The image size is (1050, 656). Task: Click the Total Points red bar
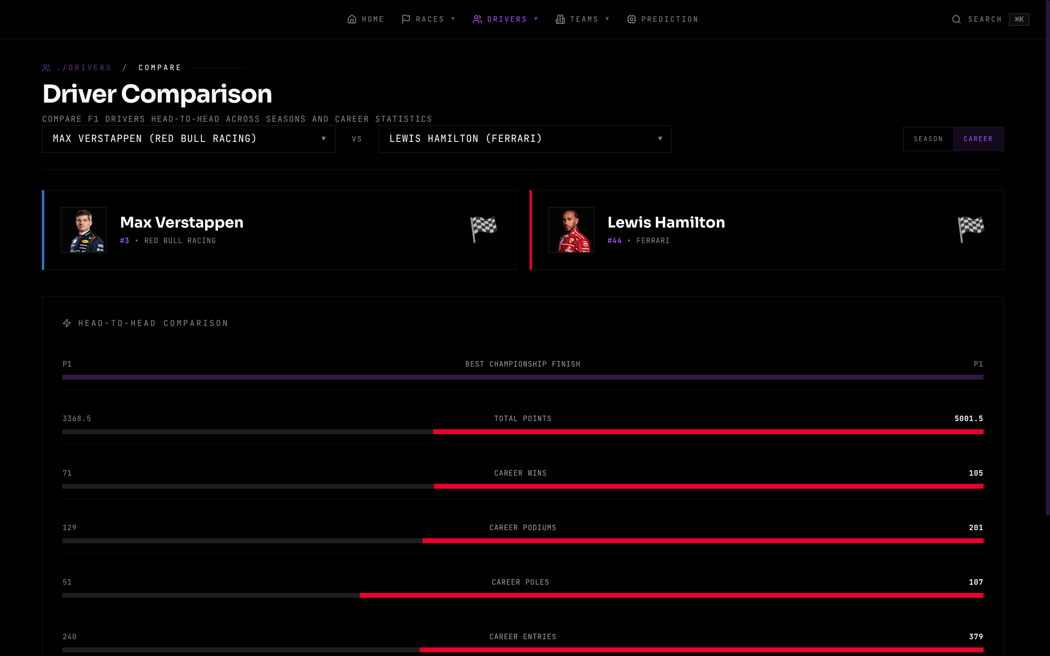(x=708, y=432)
